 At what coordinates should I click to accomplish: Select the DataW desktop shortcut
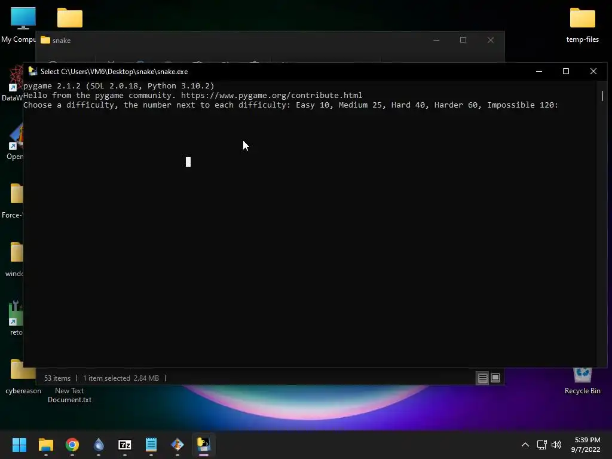(13, 84)
